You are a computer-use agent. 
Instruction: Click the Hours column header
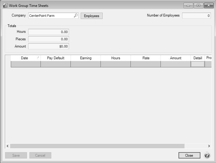(116, 58)
